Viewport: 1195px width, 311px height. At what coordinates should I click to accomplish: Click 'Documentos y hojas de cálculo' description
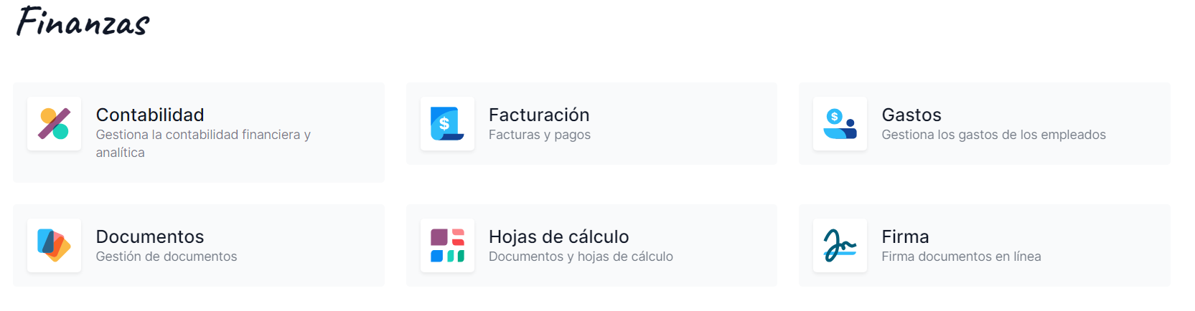pyautogui.click(x=581, y=257)
